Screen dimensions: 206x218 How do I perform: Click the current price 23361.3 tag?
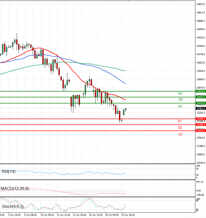[201, 108]
